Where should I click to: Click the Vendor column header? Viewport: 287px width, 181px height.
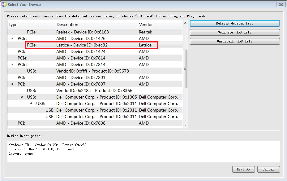coord(159,24)
